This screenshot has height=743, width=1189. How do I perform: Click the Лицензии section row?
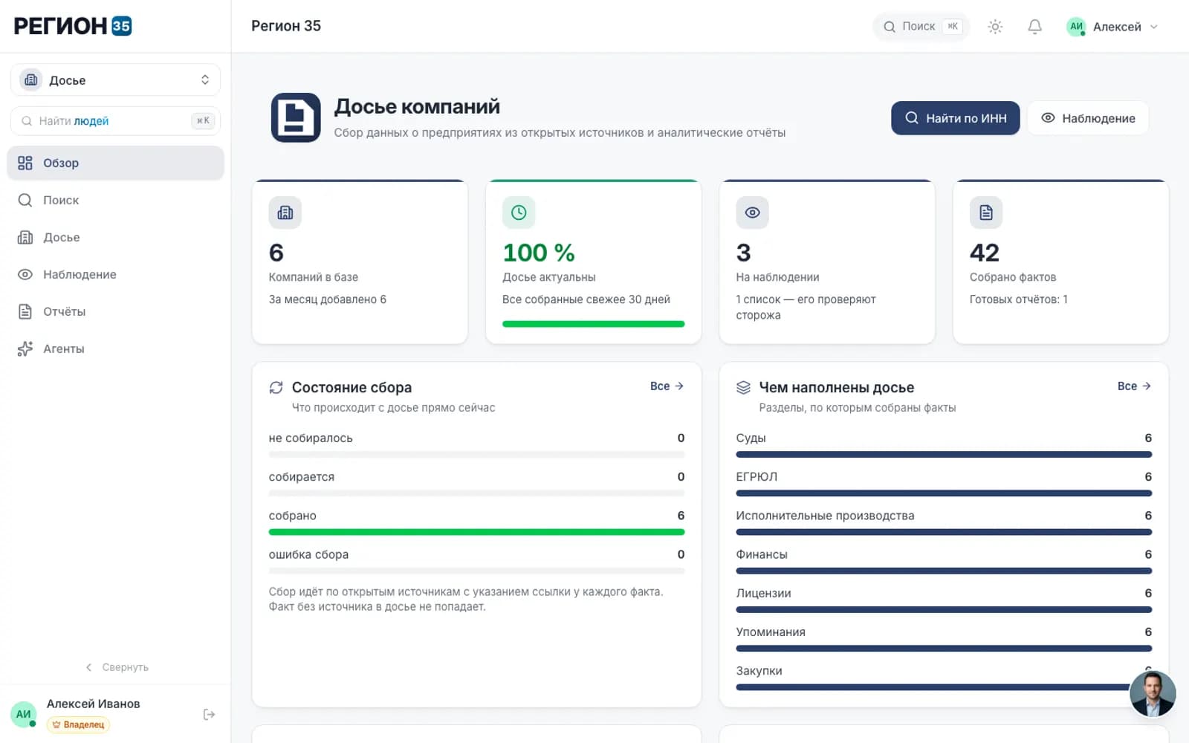tap(944, 600)
